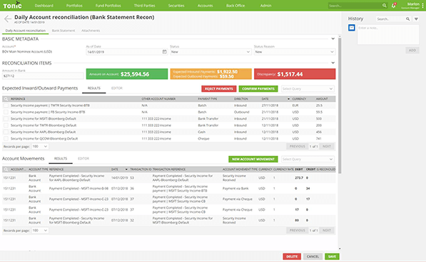The height and width of the screenshot is (262, 426).
Task: Check the QCOM-Bloomberg-Default payment row checkbox
Action: click(6, 138)
